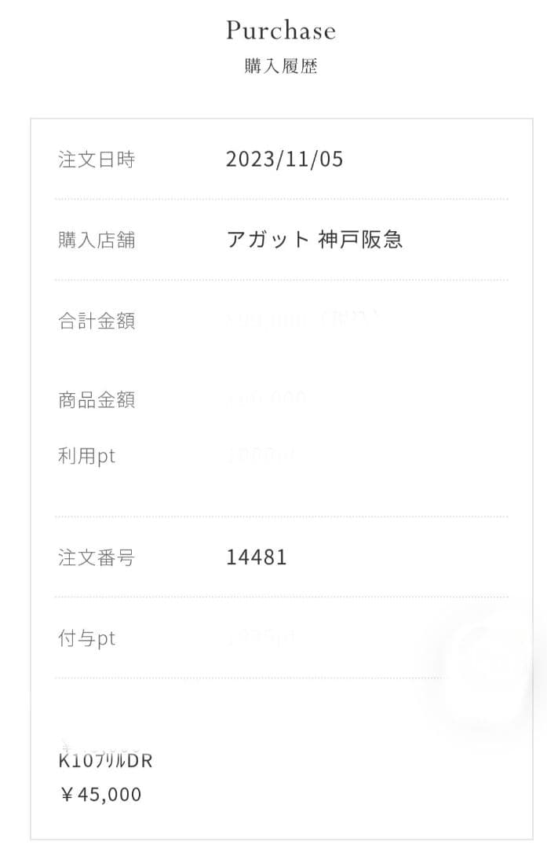Click the faded product amount value
This screenshot has height=849, width=547.
tap(267, 399)
